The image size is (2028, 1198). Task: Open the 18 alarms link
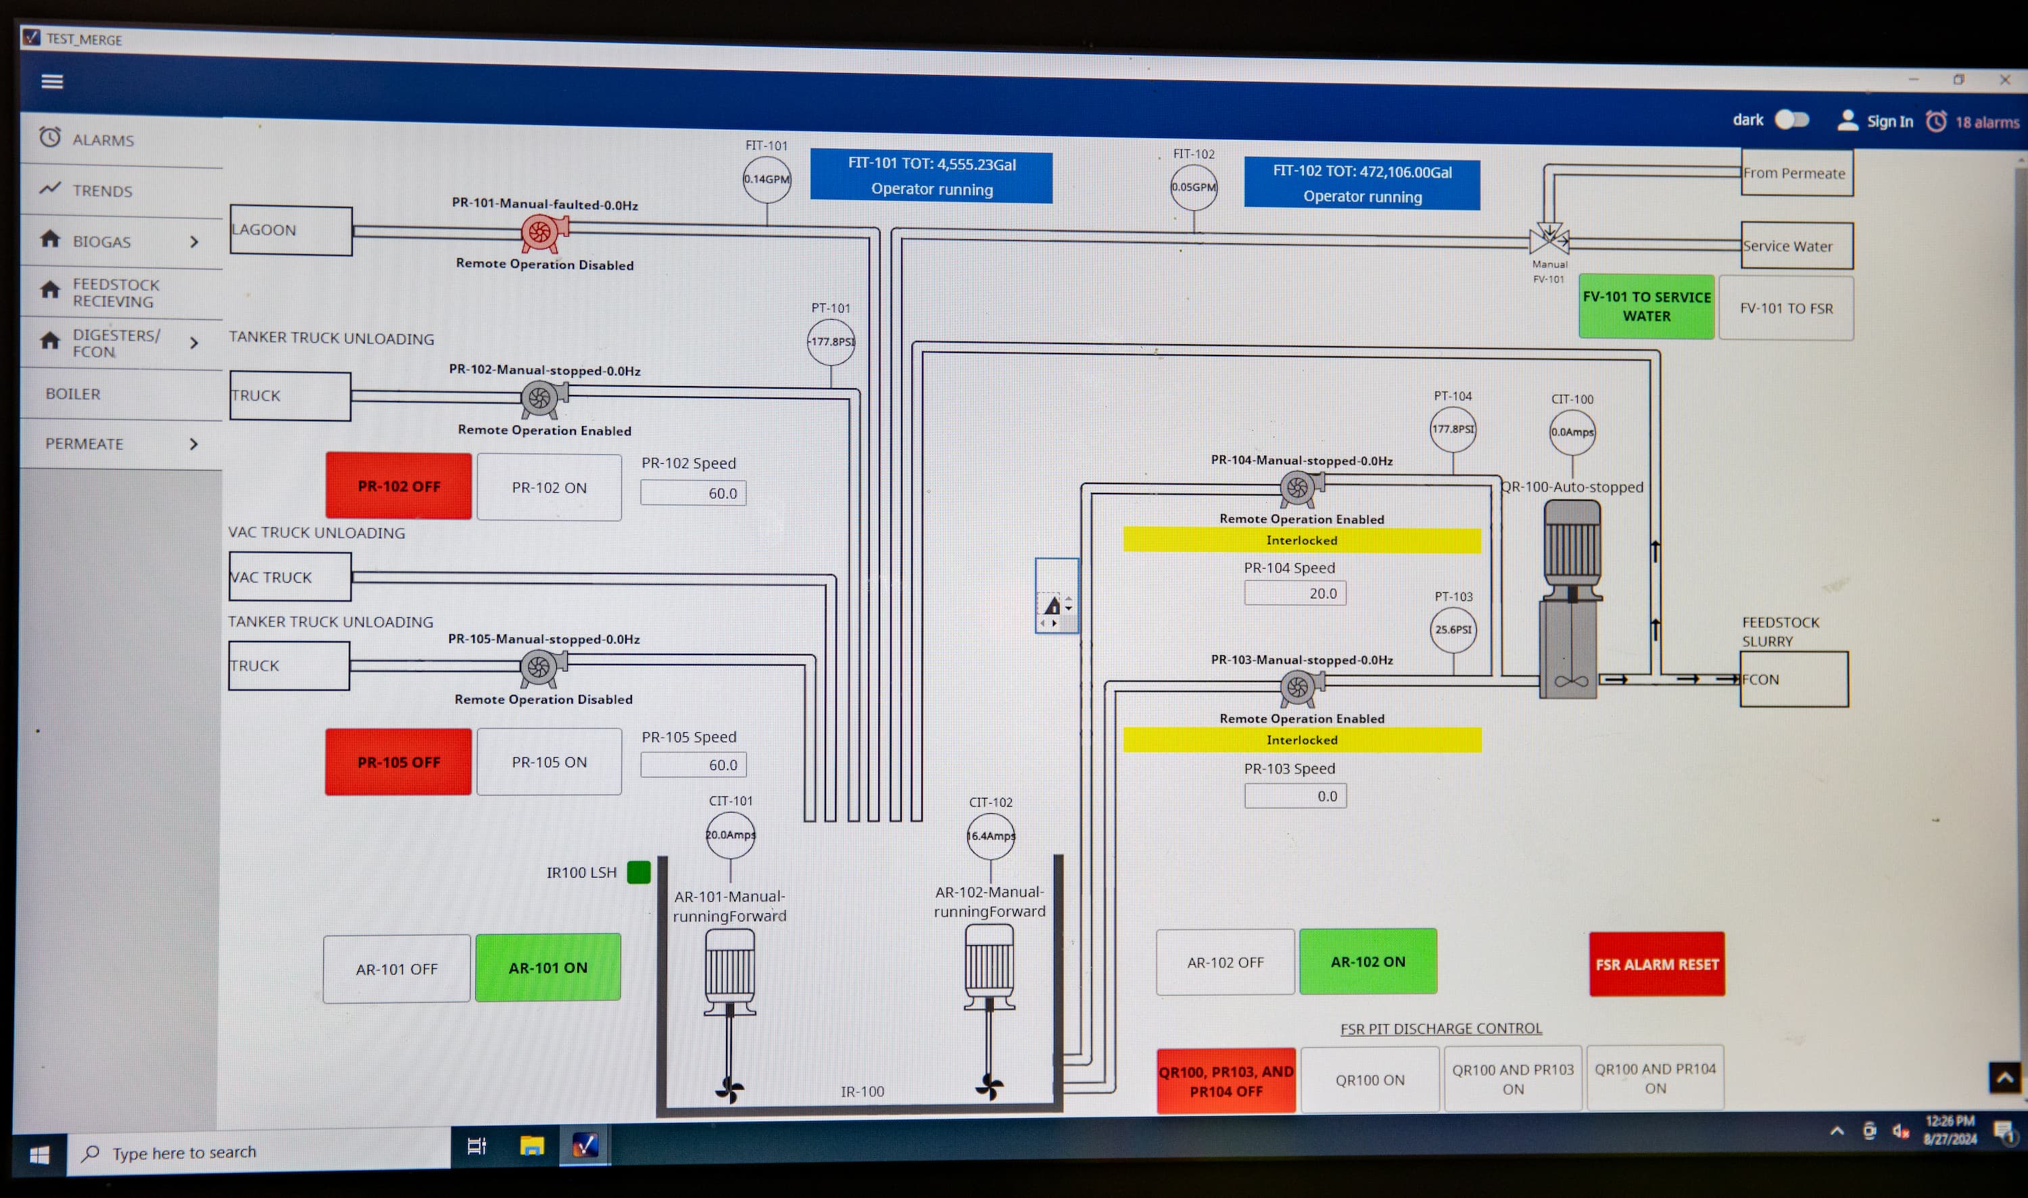1987,122
